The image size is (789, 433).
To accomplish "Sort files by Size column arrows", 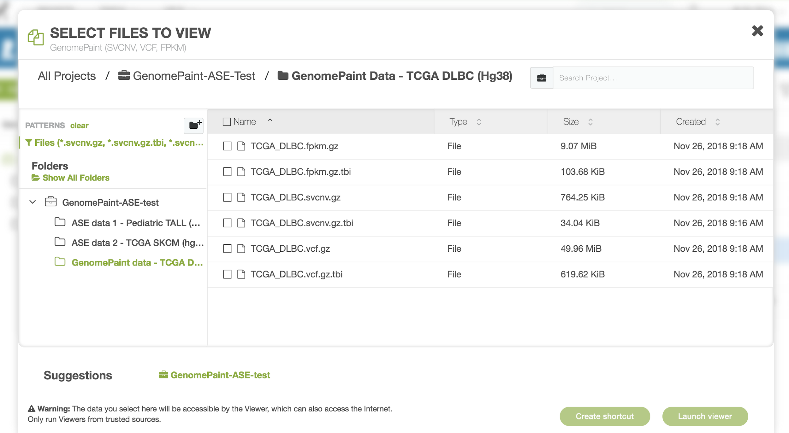I will (x=590, y=122).
